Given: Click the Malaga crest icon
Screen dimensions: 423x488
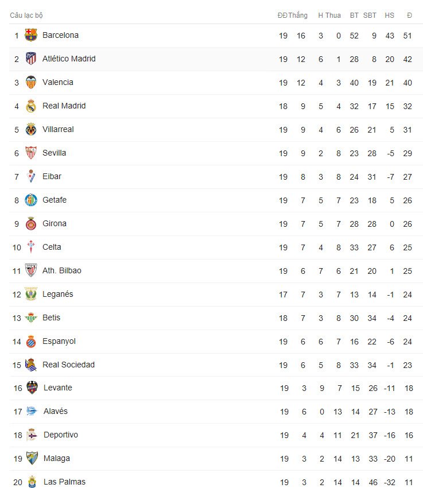Looking at the screenshot, I should click(32, 458).
